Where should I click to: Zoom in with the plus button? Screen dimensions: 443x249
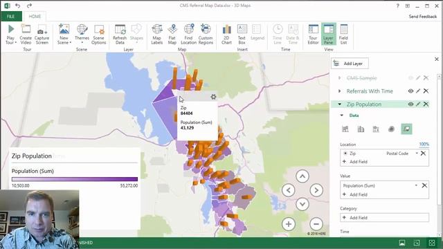tap(289, 224)
